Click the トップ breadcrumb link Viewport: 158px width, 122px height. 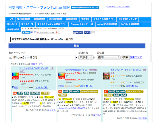coord(24,28)
